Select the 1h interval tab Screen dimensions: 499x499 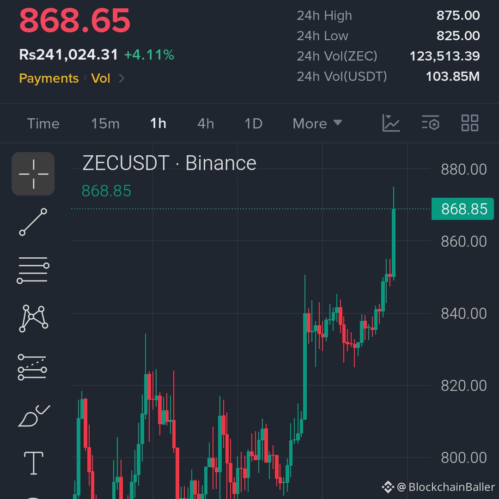(x=158, y=123)
